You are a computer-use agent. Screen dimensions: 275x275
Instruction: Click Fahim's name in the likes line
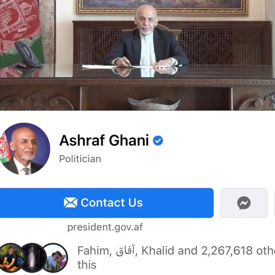[94, 251]
